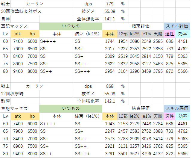Select the cell showing 3131
195x163 pixels.
click(x=123, y=146)
